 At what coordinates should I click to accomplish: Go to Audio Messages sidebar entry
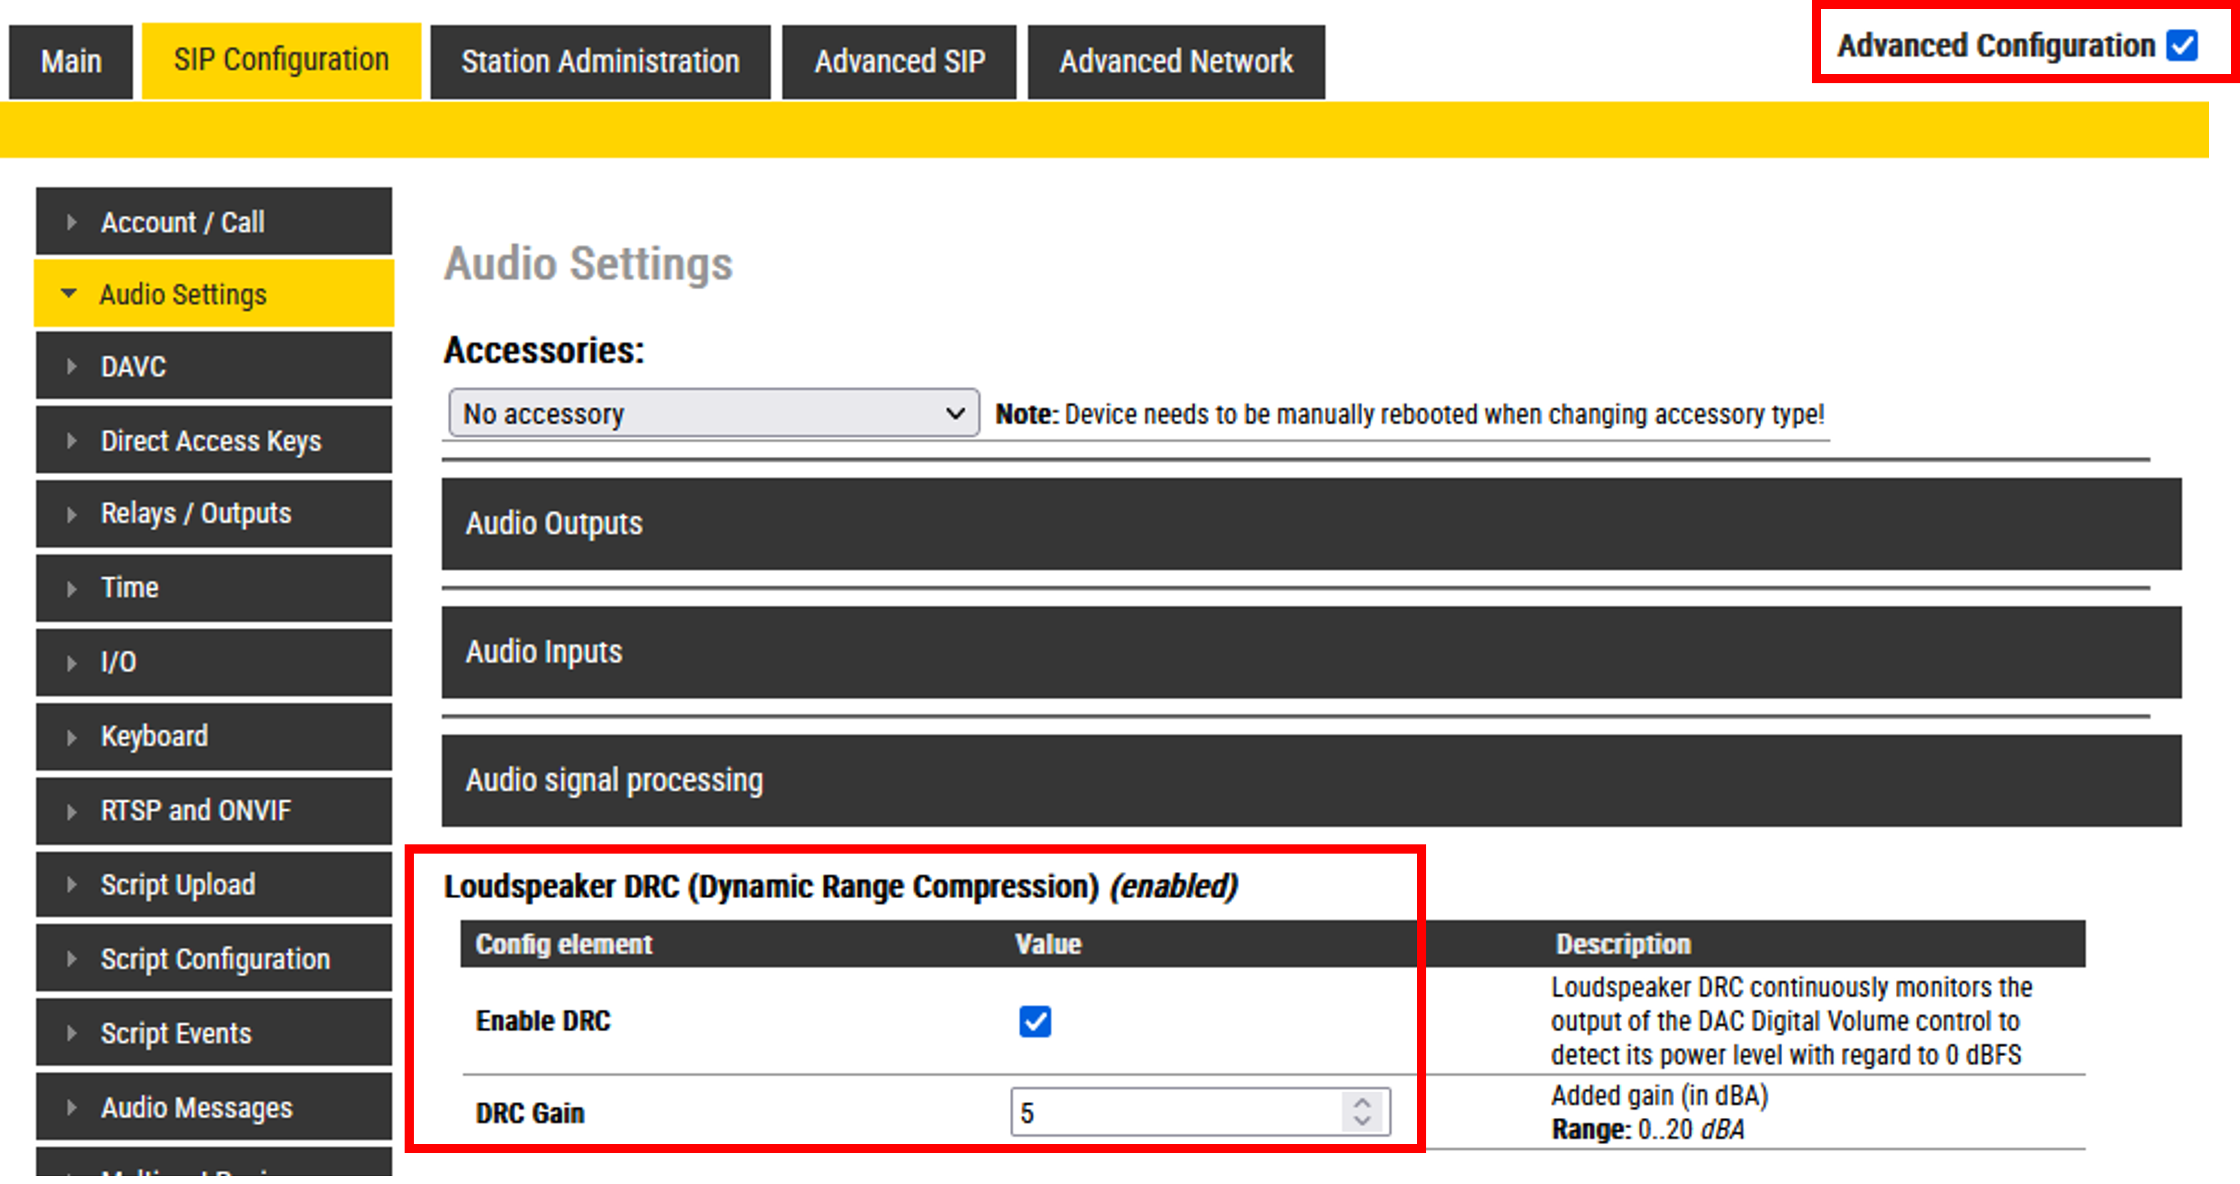click(x=197, y=1107)
